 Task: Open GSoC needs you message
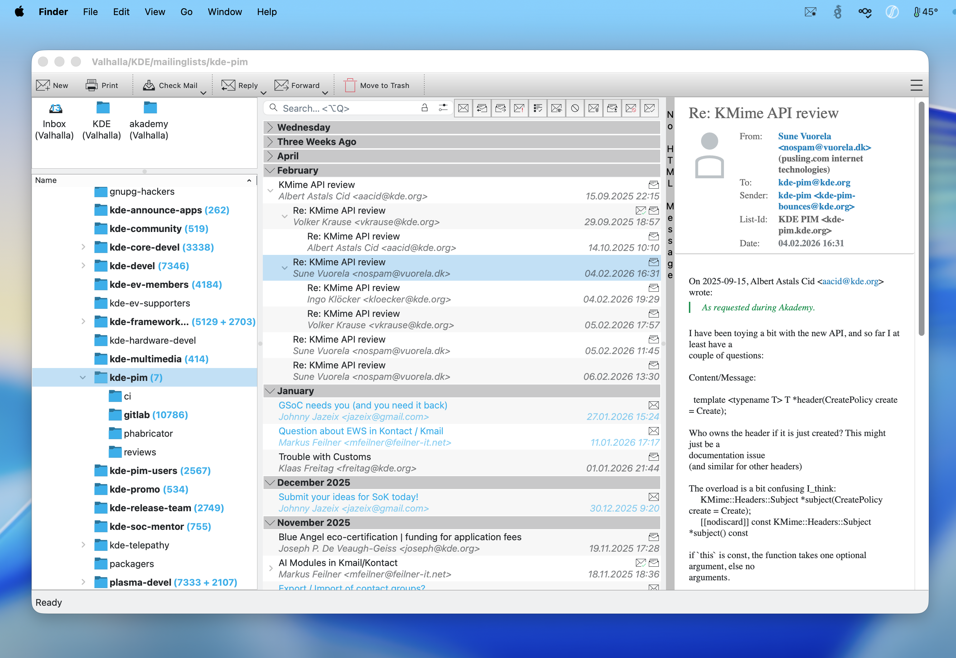[x=462, y=411]
